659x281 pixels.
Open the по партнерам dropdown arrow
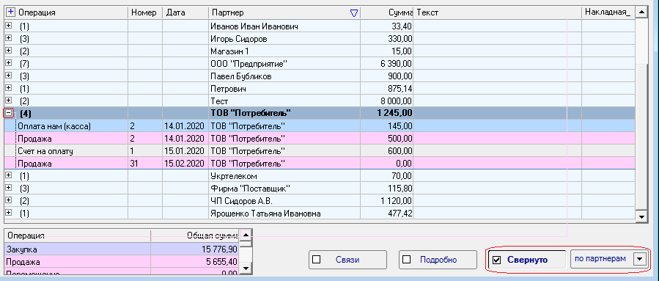click(638, 259)
